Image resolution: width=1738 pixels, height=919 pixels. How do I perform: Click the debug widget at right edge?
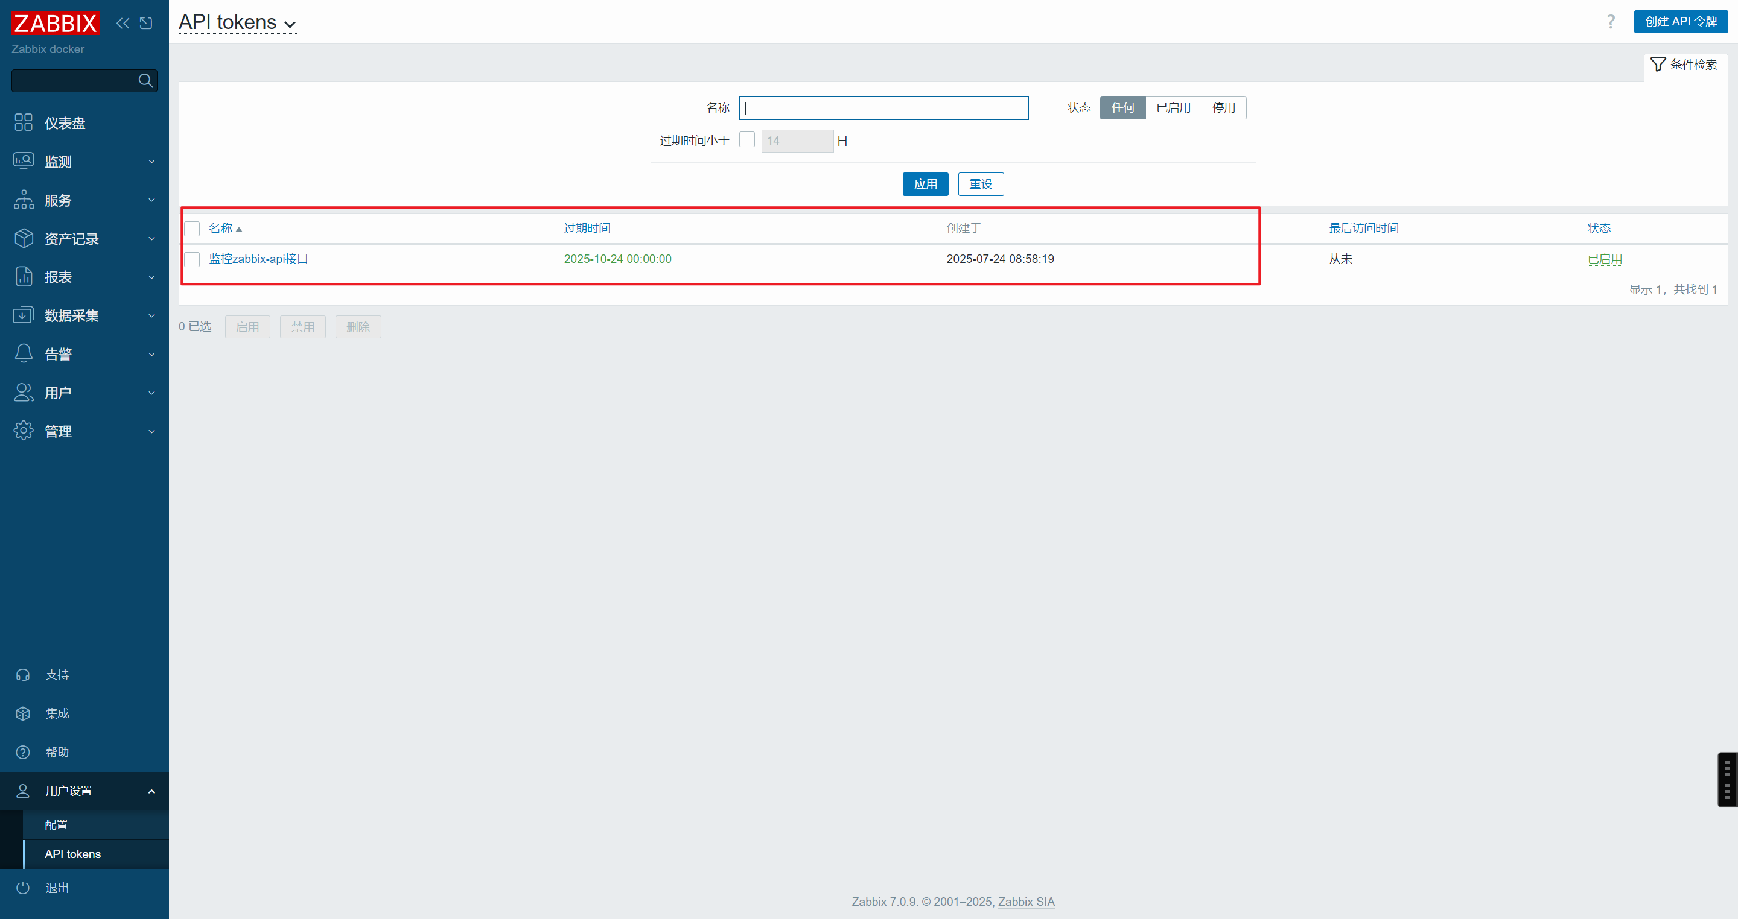[x=1727, y=780]
